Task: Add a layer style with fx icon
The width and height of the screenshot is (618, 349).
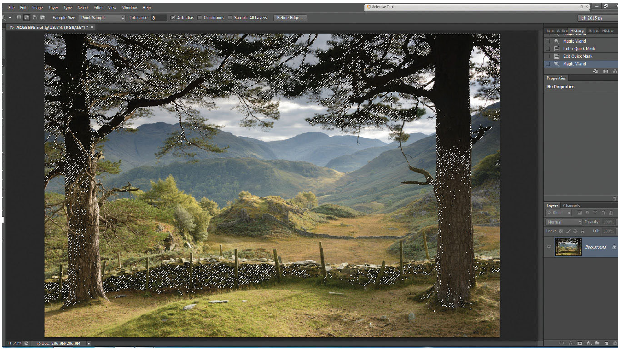Action: point(571,343)
